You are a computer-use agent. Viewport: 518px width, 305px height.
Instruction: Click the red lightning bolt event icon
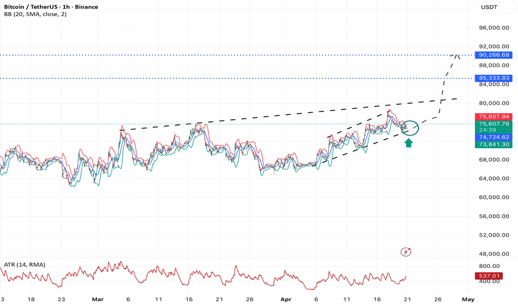(406, 252)
